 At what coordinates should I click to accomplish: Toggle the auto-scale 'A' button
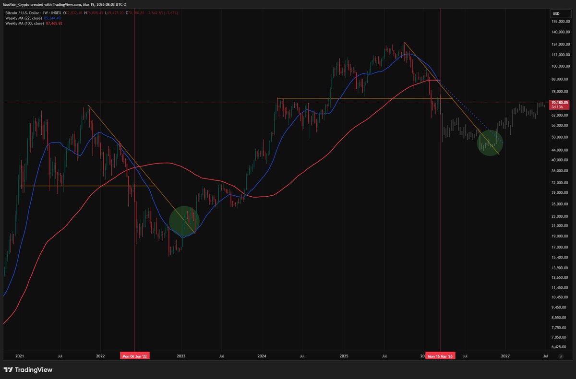561,356
